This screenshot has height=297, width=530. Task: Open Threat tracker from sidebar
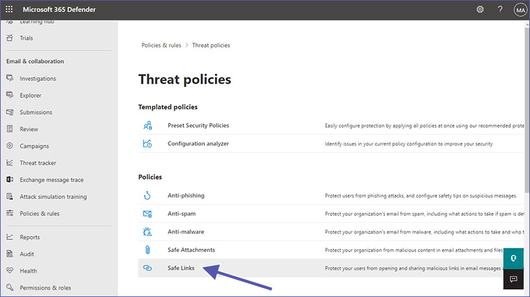(x=38, y=163)
